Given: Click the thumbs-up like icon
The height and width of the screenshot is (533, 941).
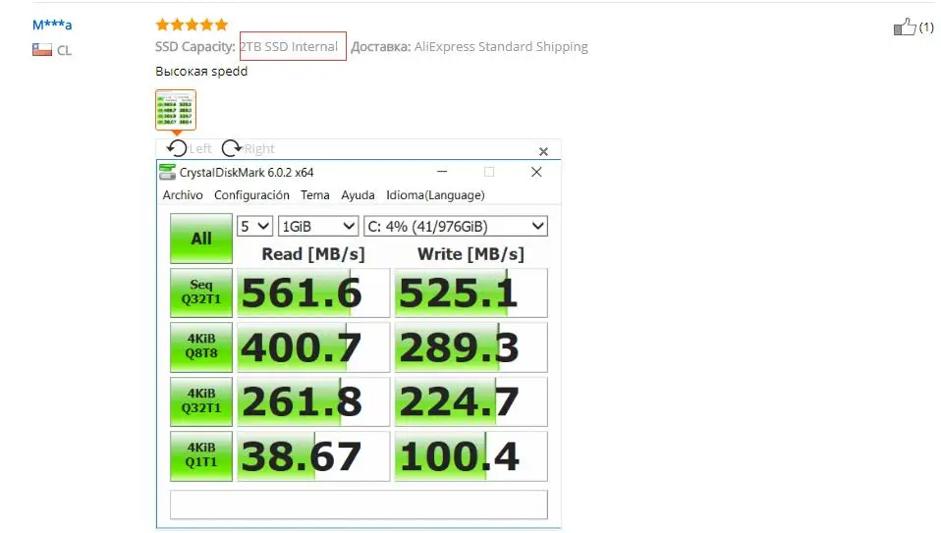Looking at the screenshot, I should pyautogui.click(x=905, y=27).
